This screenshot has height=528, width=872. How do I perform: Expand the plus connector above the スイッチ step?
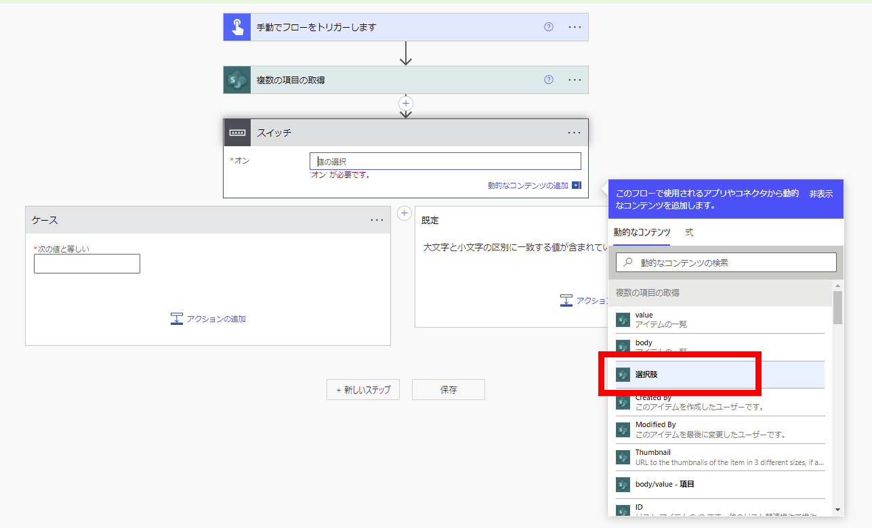click(x=405, y=103)
